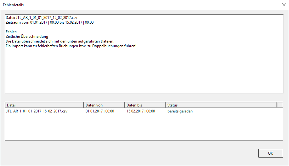Click the OK button
Image resolution: width=289 pixels, height=166 pixels.
click(270, 153)
